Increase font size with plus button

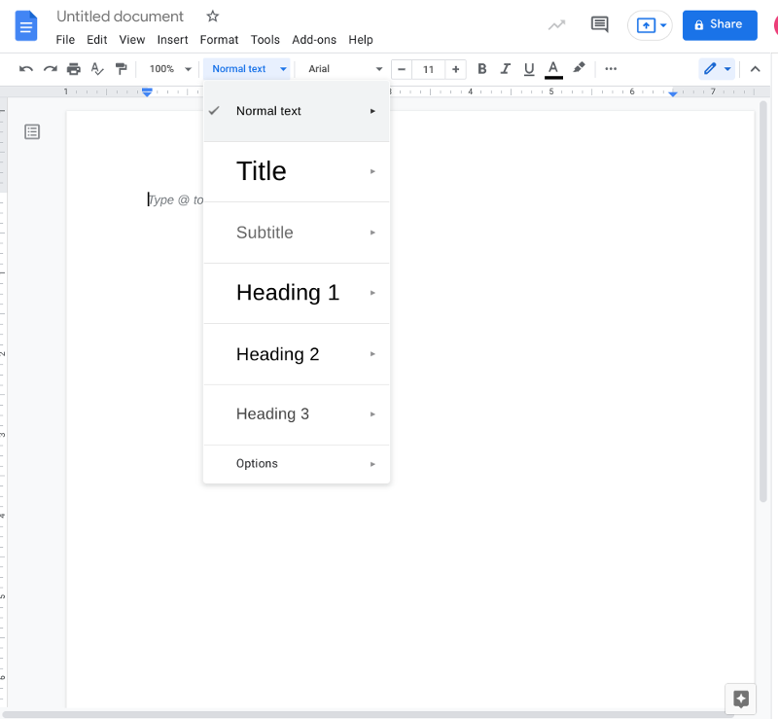click(455, 69)
